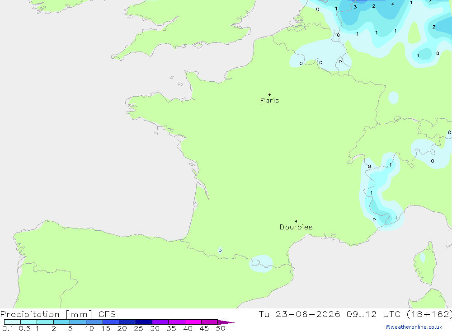Select the Dourbies location label

[x=296, y=227]
